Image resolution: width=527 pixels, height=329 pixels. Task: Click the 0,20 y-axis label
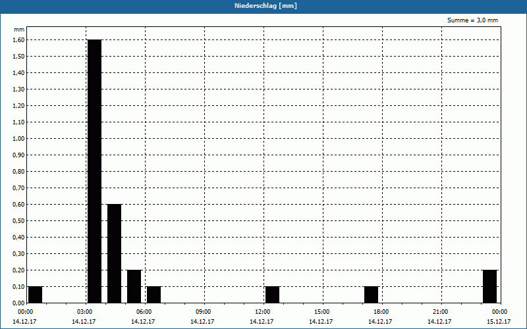click(x=18, y=270)
